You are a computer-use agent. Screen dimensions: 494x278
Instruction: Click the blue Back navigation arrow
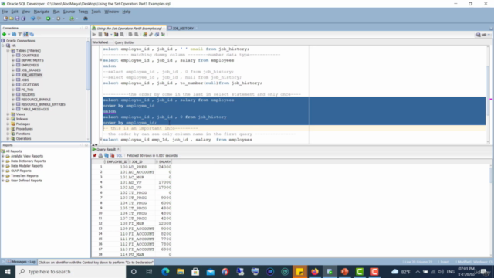pos(32,19)
